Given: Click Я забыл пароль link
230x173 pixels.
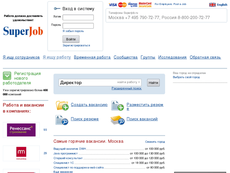Looking at the screenshot, I should [x=73, y=31].
